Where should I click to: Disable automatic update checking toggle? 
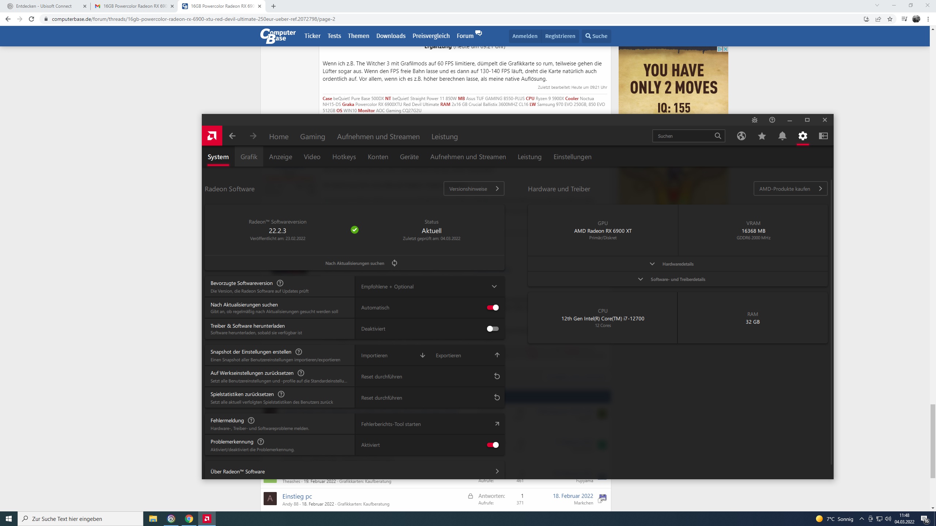coord(492,308)
